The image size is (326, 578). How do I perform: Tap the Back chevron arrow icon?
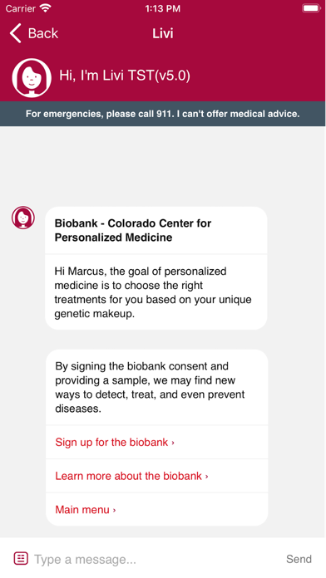(x=15, y=33)
